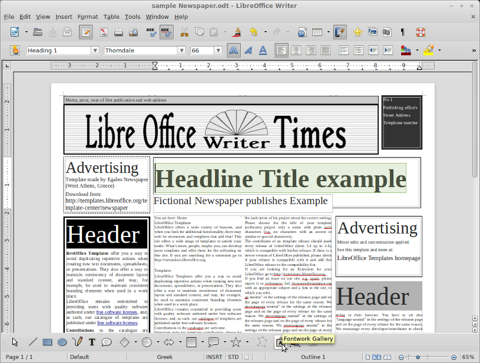Toggle formatting marks display

tap(401, 32)
